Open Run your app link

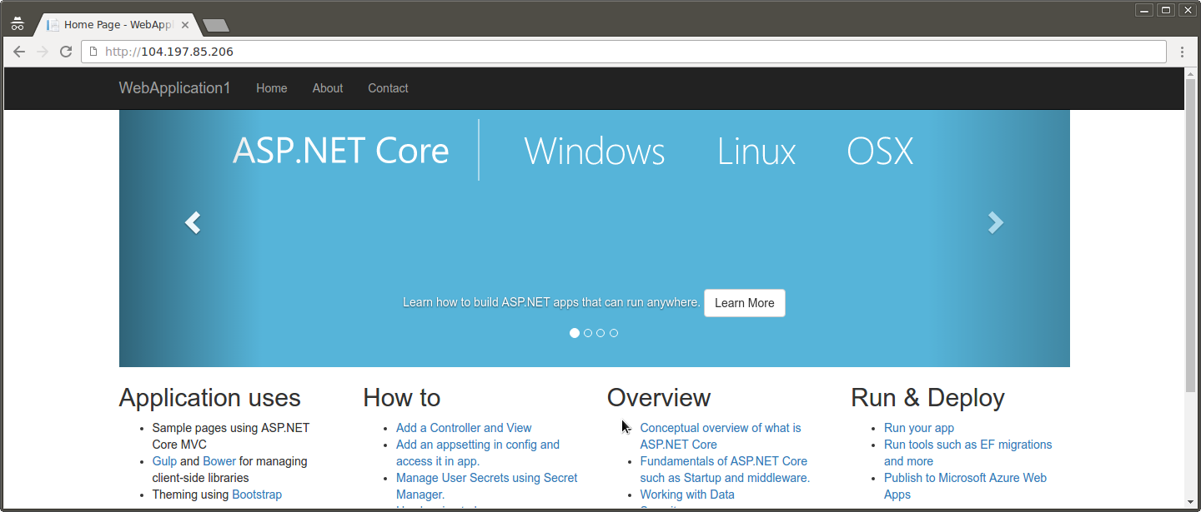click(919, 428)
